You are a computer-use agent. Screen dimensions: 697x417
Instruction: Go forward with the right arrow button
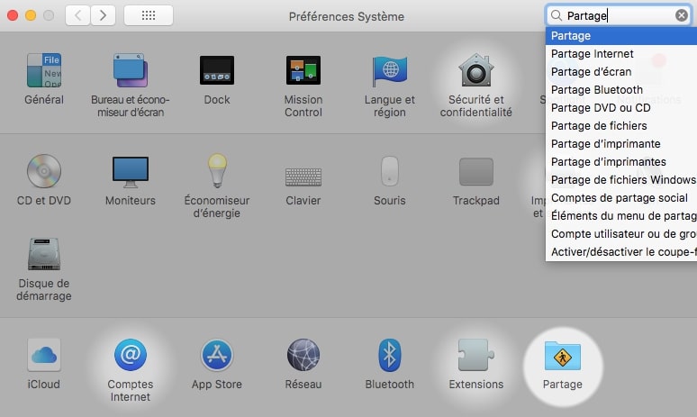[x=104, y=15]
